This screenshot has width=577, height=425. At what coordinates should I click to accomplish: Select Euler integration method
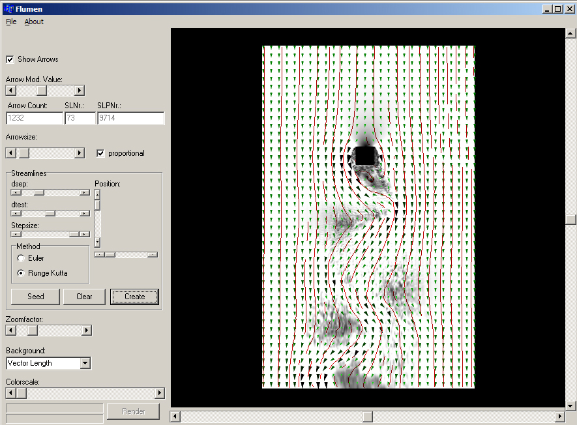22,259
